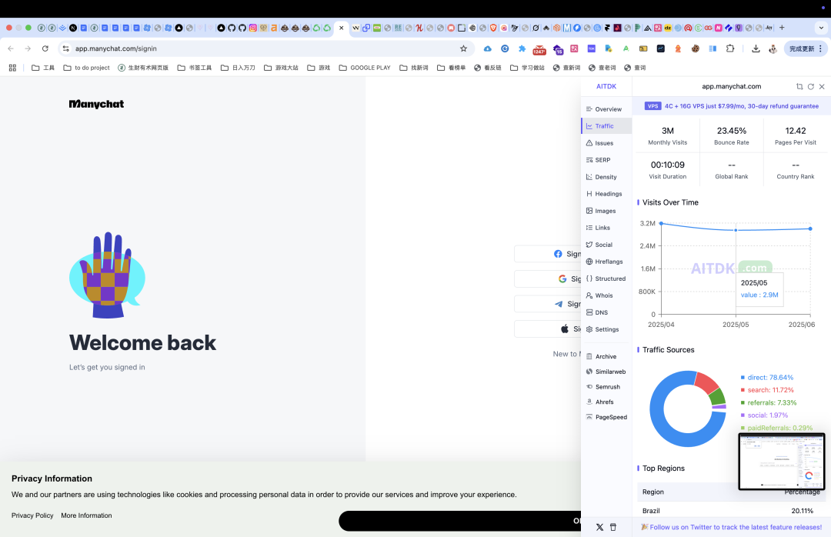Screen dimensions: 831x537
Task: Open the Overview section in AITDK sidebar
Action: point(604,109)
